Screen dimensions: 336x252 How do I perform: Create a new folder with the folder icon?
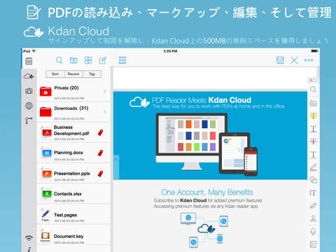73,60
